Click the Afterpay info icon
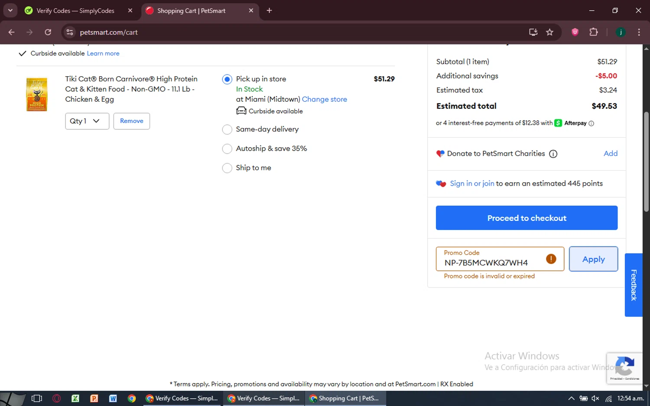Viewport: 650px width, 406px height. coord(591,123)
